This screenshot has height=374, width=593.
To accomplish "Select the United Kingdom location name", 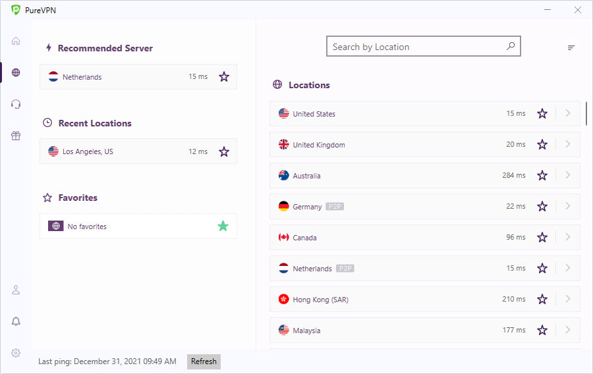I will coord(319,145).
